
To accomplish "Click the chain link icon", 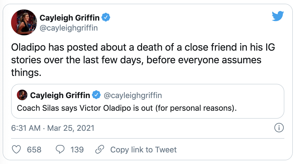I will point(99,150).
